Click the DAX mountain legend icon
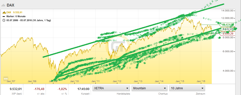 tap(4, 12)
